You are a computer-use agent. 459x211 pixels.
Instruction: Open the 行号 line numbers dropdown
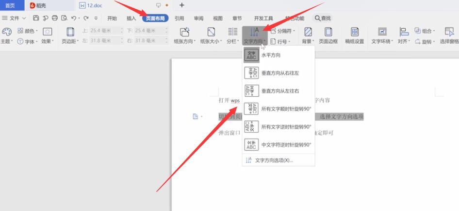click(280, 42)
